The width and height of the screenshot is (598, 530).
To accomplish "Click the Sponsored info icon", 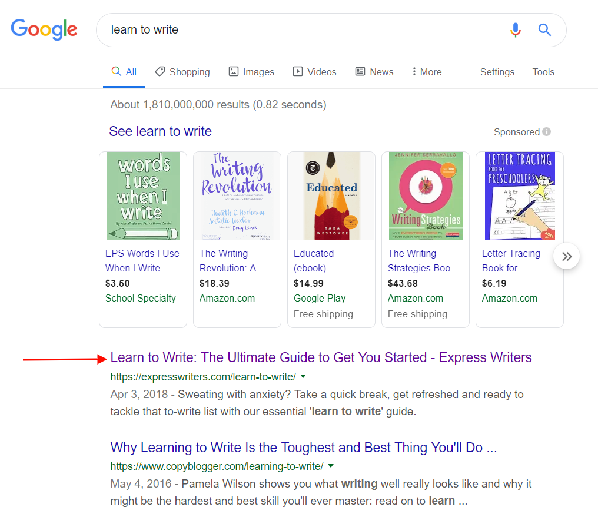I will [547, 132].
